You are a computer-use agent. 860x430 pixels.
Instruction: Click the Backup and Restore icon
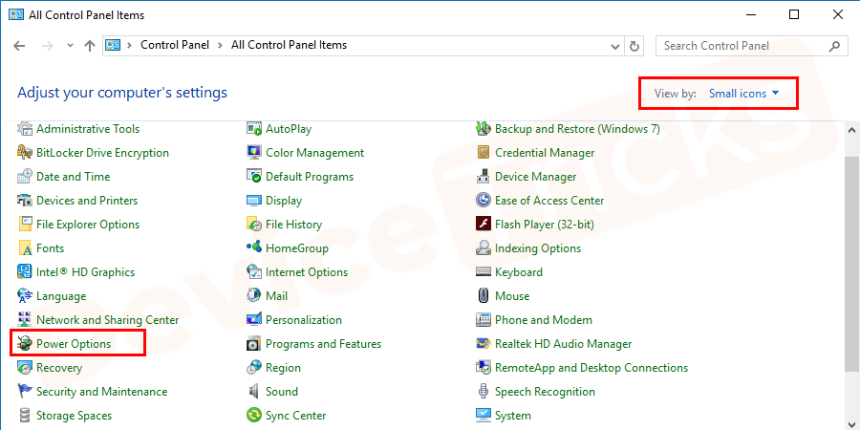[x=484, y=129]
